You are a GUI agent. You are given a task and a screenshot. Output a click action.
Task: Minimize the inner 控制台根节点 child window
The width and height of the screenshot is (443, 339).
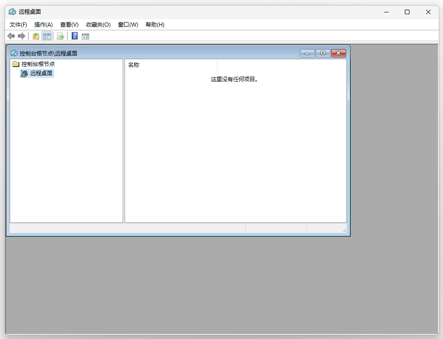pos(307,53)
